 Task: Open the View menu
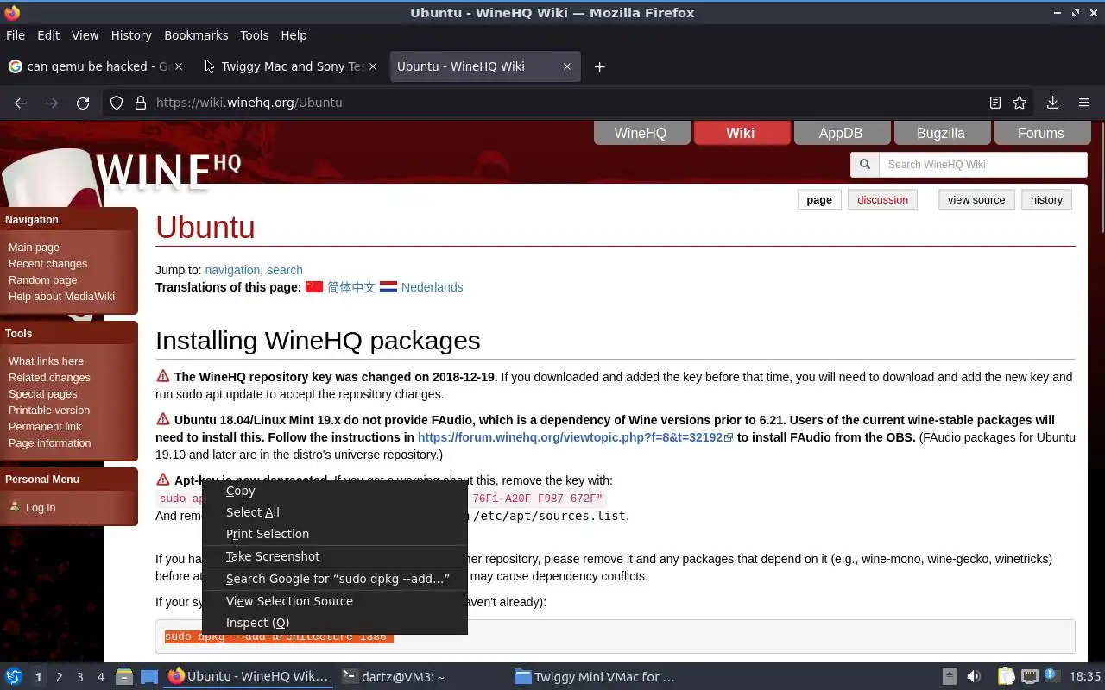point(85,35)
